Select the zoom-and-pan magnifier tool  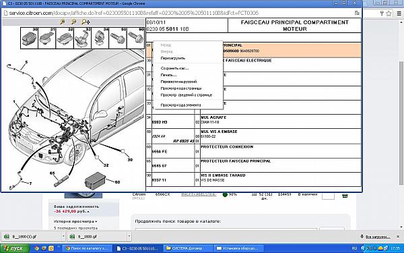tap(86, 22)
